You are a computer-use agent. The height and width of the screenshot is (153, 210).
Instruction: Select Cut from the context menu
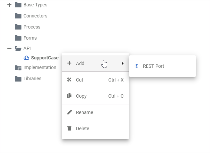click(x=80, y=80)
